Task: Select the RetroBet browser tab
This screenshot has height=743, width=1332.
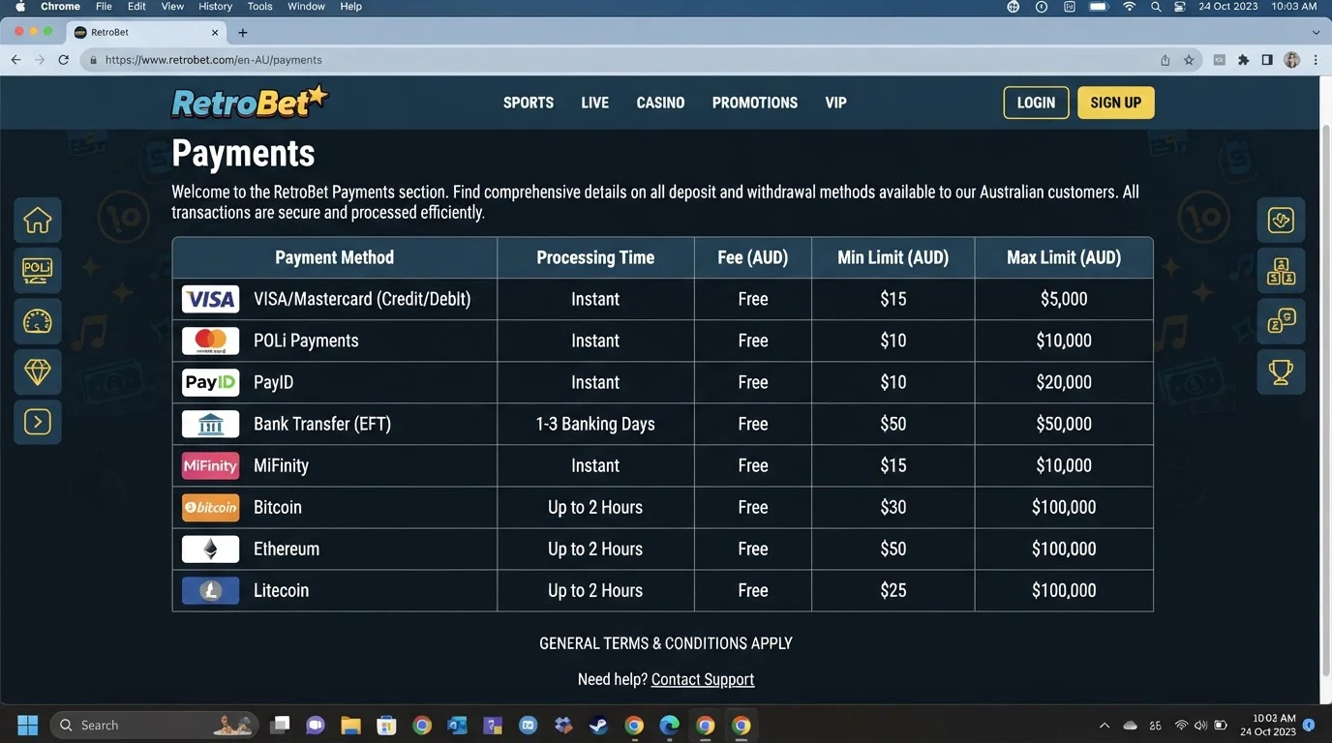Action: pyautogui.click(x=147, y=32)
